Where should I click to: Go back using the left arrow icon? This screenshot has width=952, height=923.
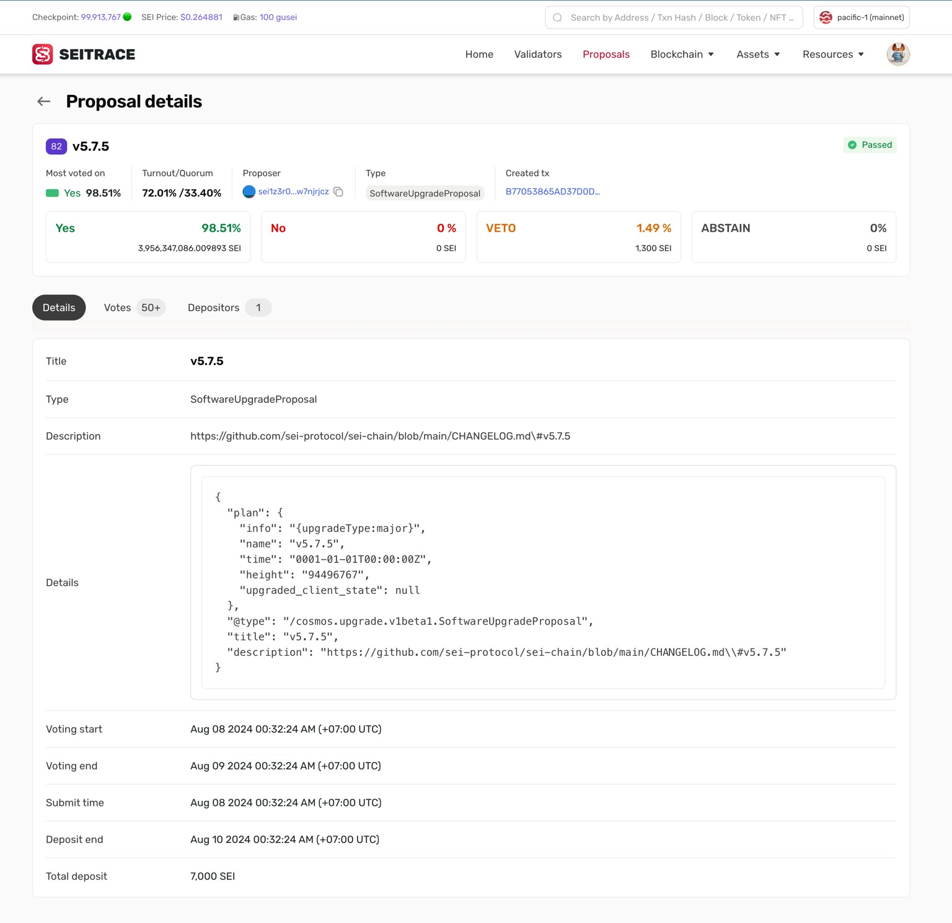43,101
